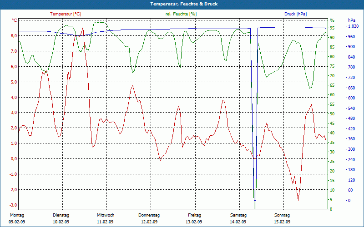Click humidity axis value '20'
Screen dimensions: 364x227
332,171
